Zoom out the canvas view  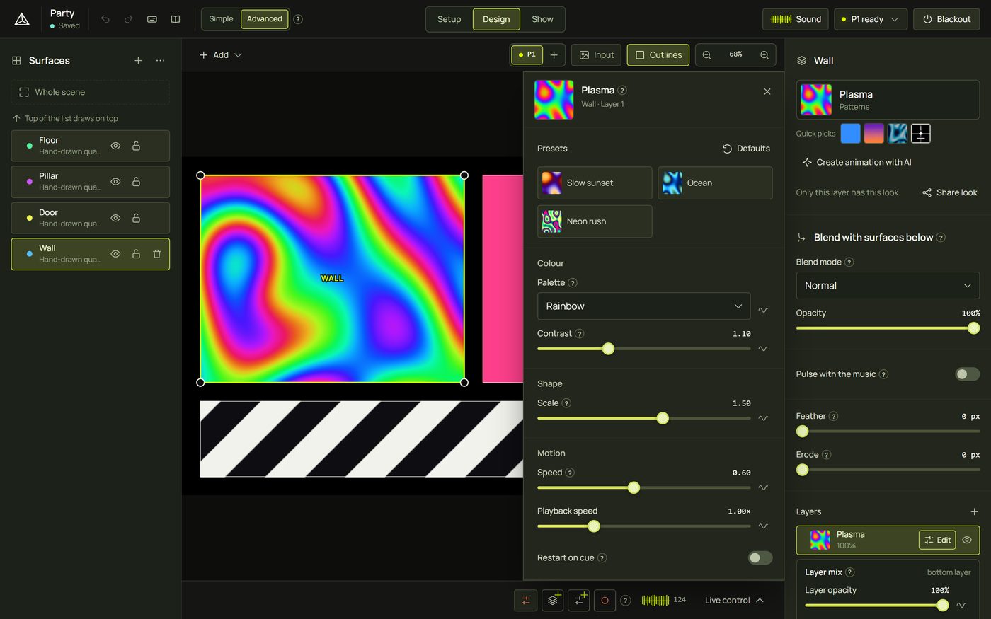point(706,54)
